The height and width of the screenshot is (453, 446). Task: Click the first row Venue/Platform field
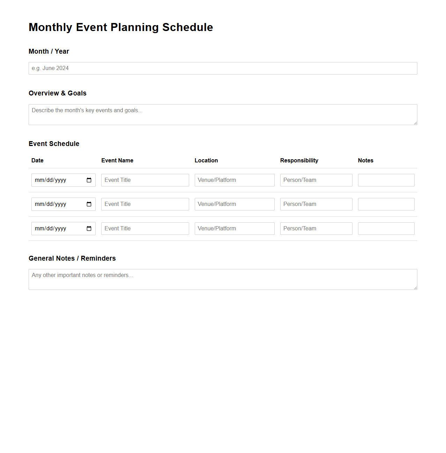pyautogui.click(x=234, y=180)
